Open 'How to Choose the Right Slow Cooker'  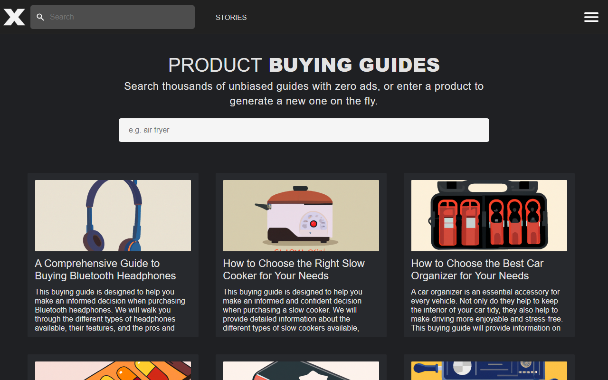coord(294,270)
